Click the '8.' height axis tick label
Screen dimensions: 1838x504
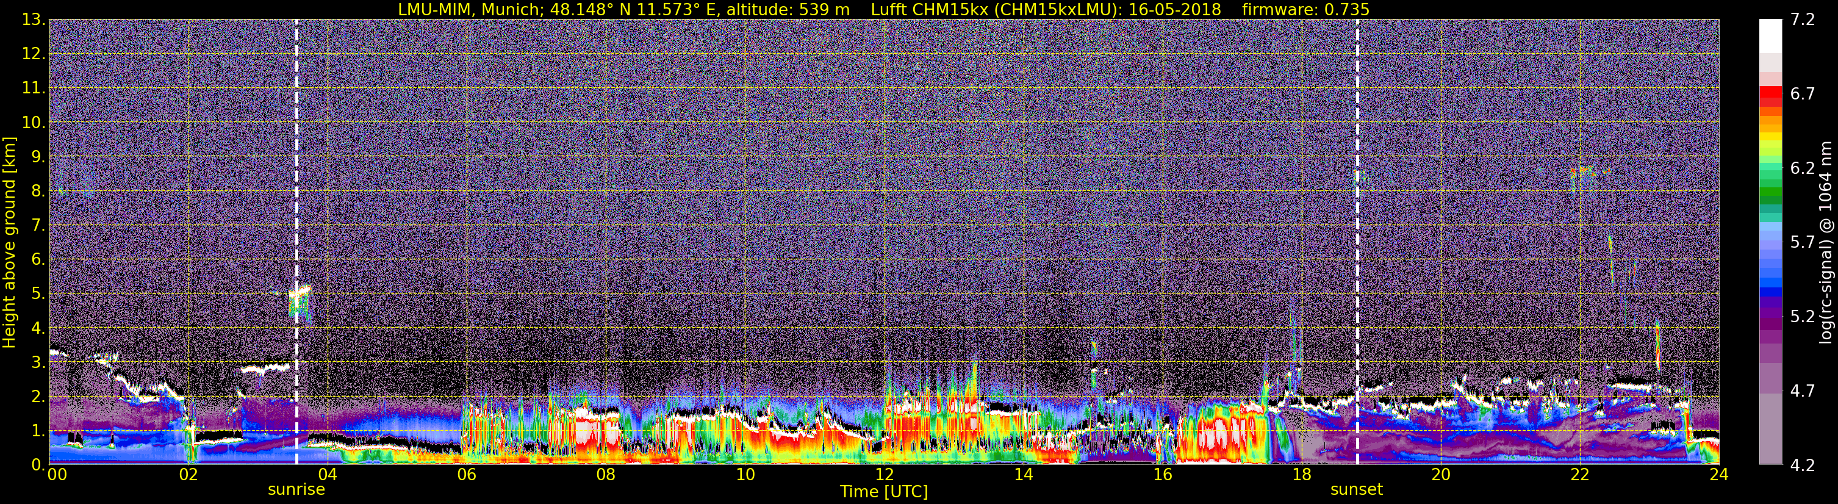coord(37,190)
